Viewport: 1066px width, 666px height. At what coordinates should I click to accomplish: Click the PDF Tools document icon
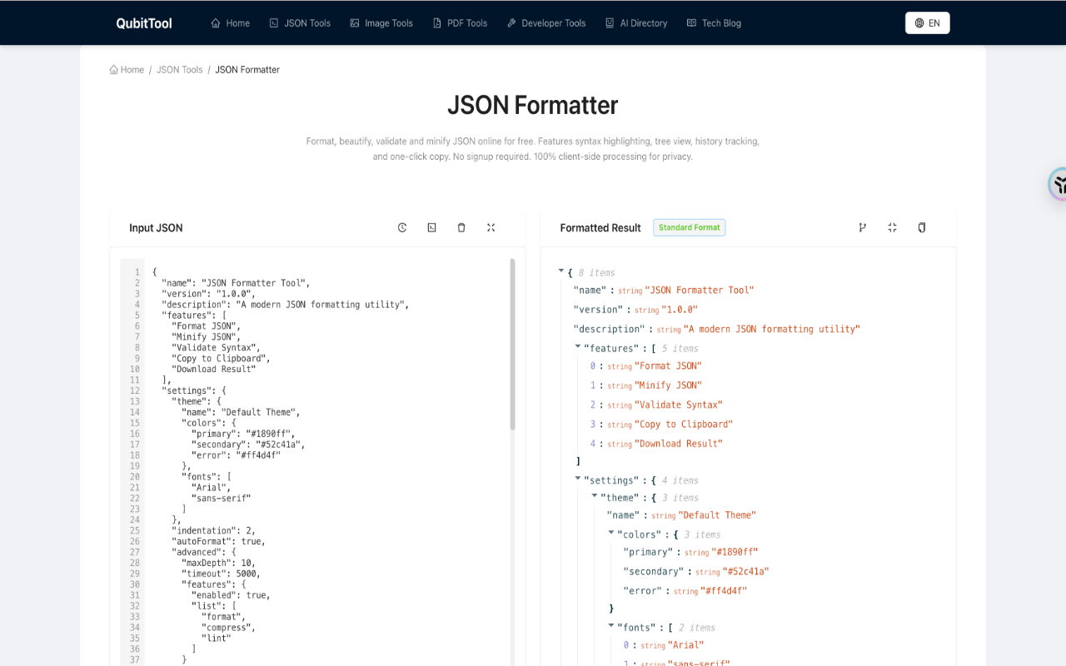[x=437, y=23]
